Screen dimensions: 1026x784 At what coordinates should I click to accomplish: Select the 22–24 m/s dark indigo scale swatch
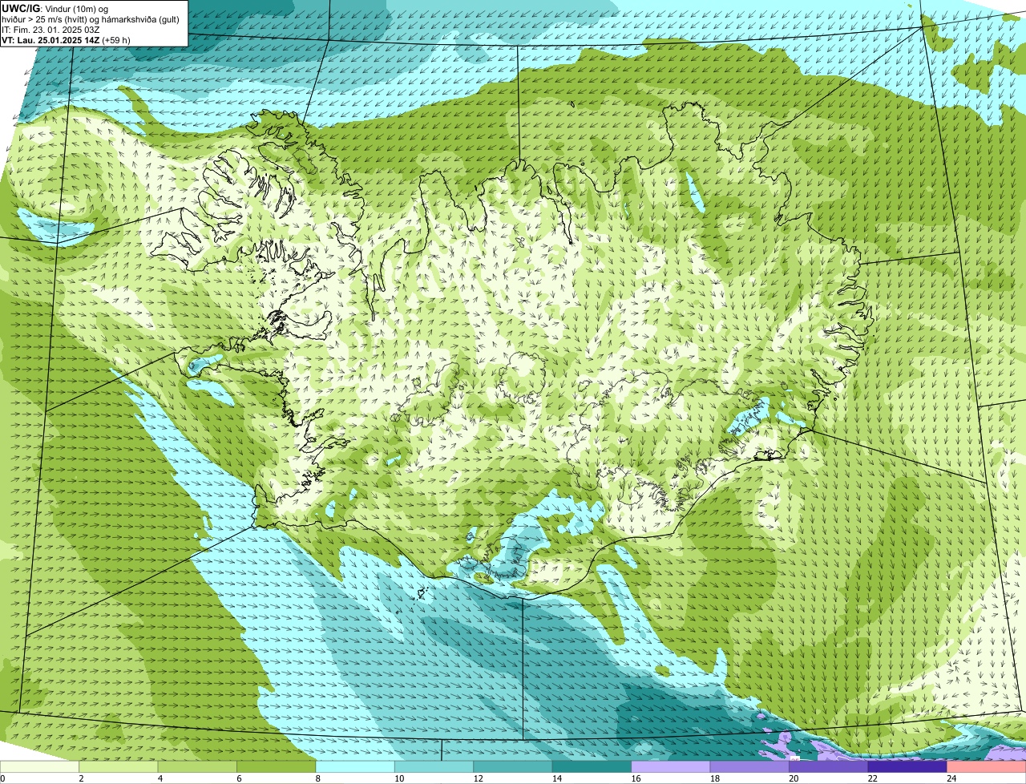click(x=908, y=766)
